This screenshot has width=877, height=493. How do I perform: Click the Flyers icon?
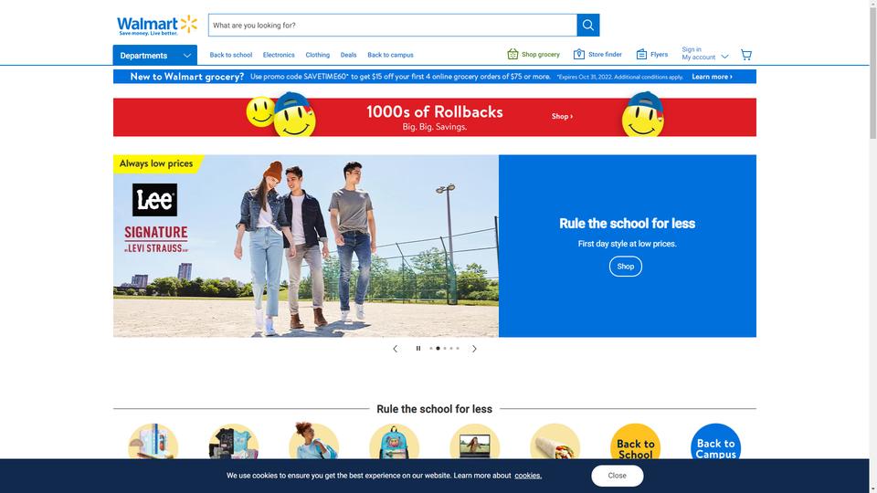click(x=641, y=54)
